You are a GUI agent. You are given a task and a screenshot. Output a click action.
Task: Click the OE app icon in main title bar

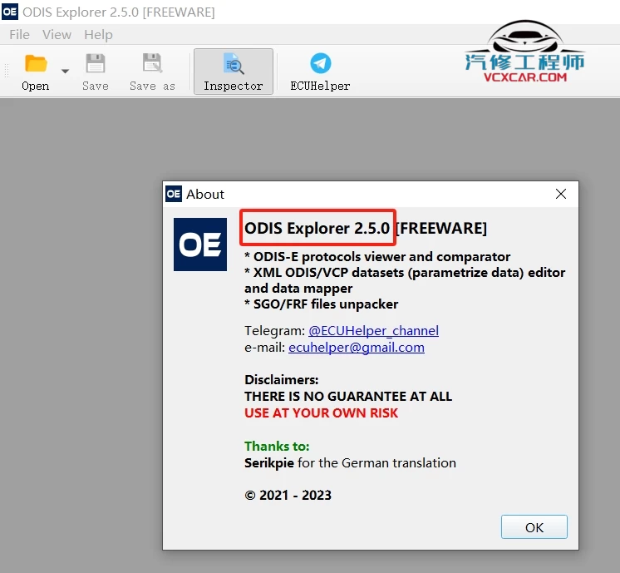(x=9, y=12)
